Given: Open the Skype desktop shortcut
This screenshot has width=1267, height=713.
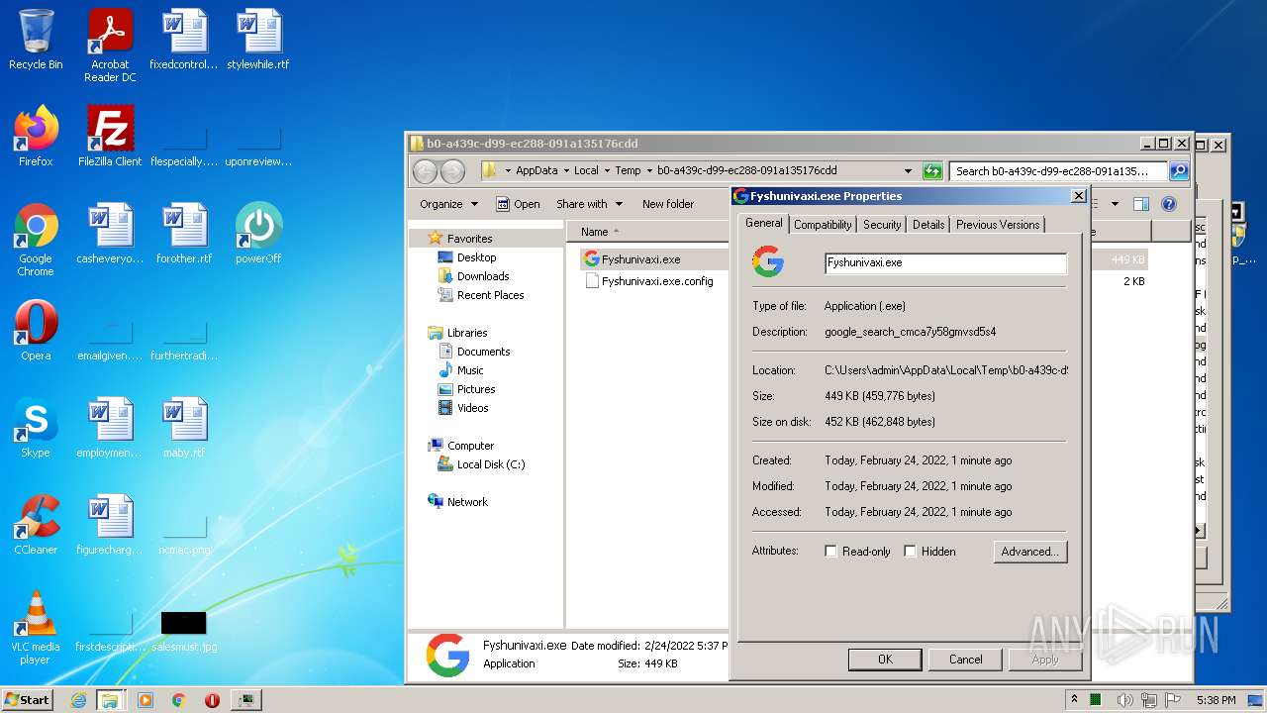Looking at the screenshot, I should (x=36, y=428).
